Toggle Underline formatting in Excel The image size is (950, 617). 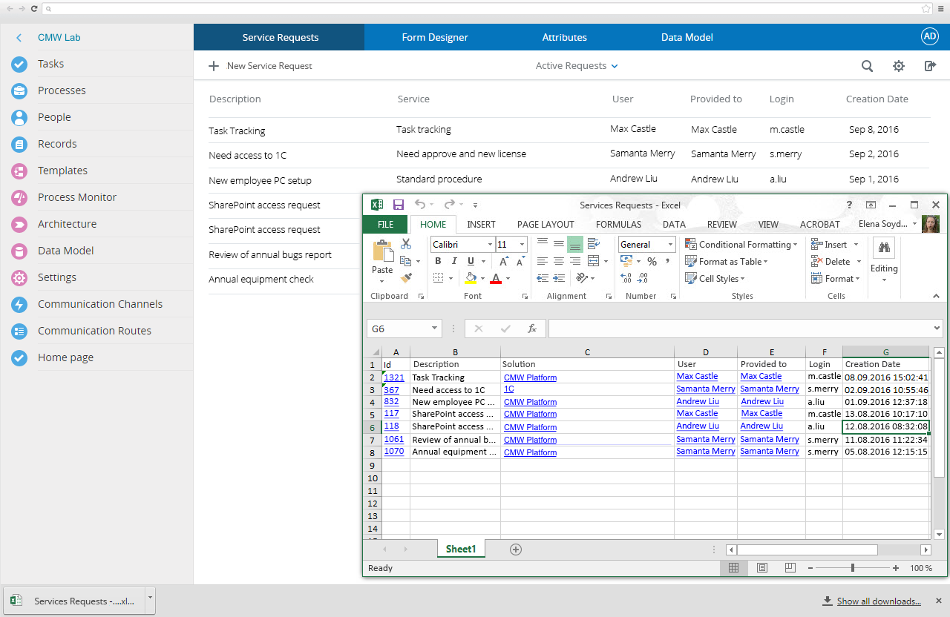(471, 261)
